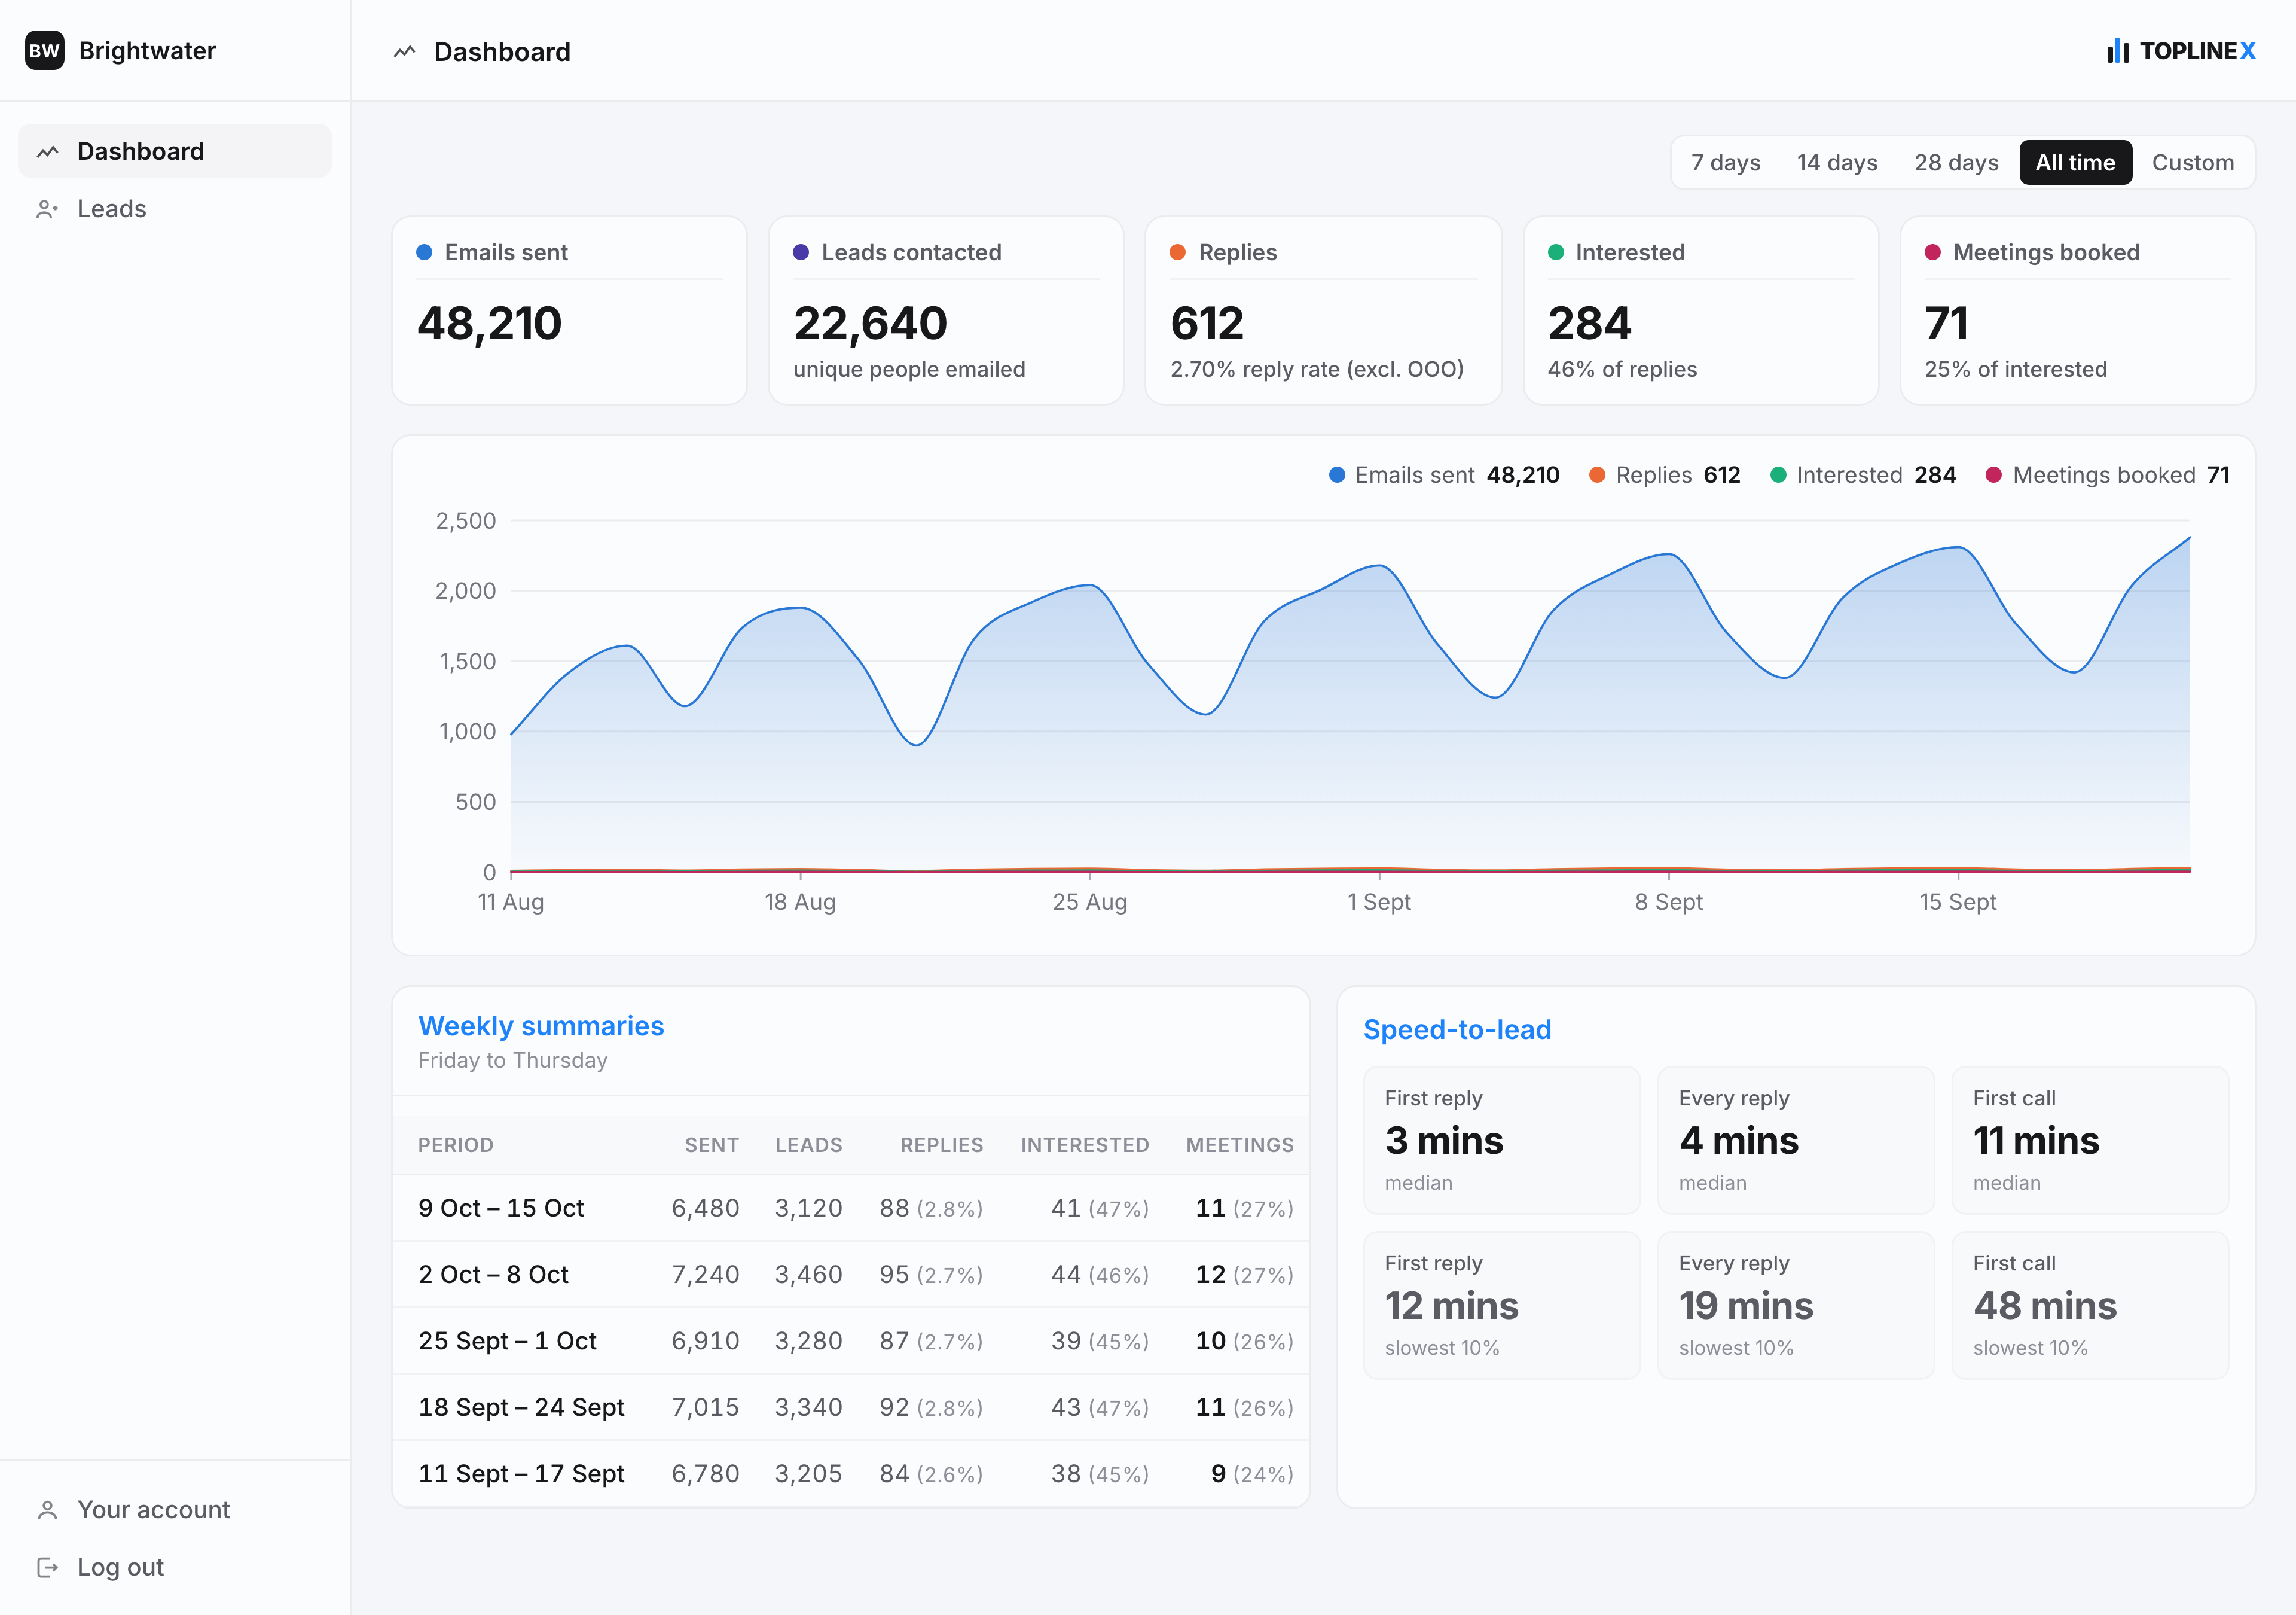Click the blue dot on Emails sent card
This screenshot has height=1615, width=2296.
pos(424,252)
